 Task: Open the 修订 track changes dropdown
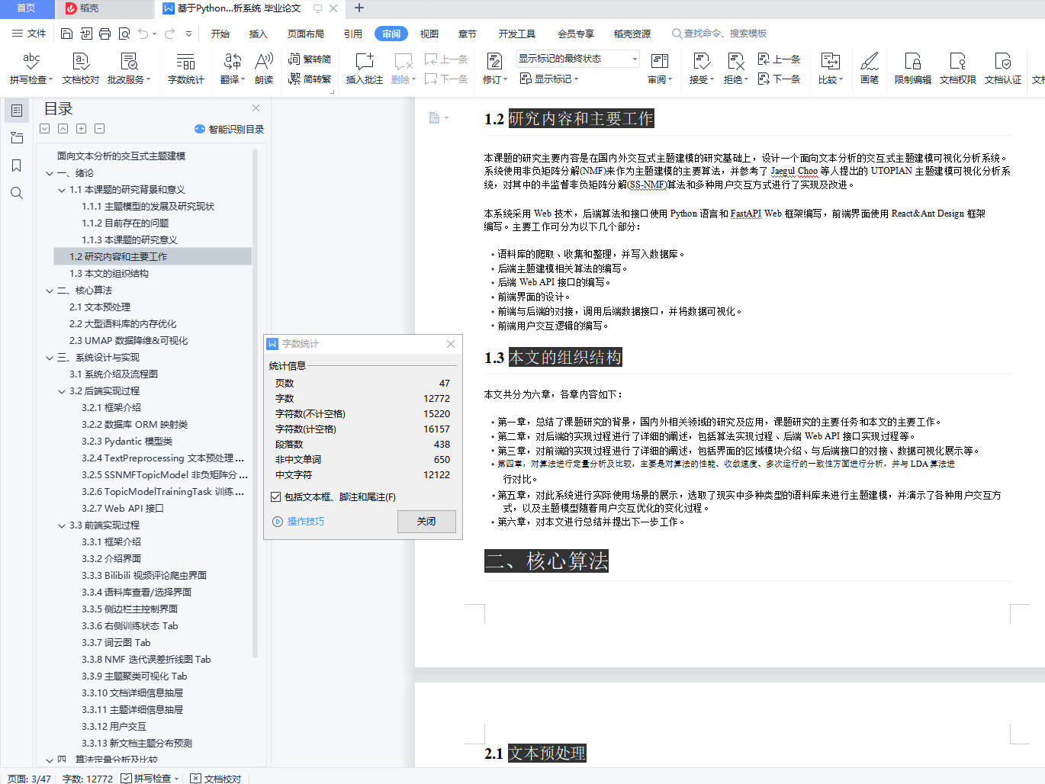coord(494,68)
